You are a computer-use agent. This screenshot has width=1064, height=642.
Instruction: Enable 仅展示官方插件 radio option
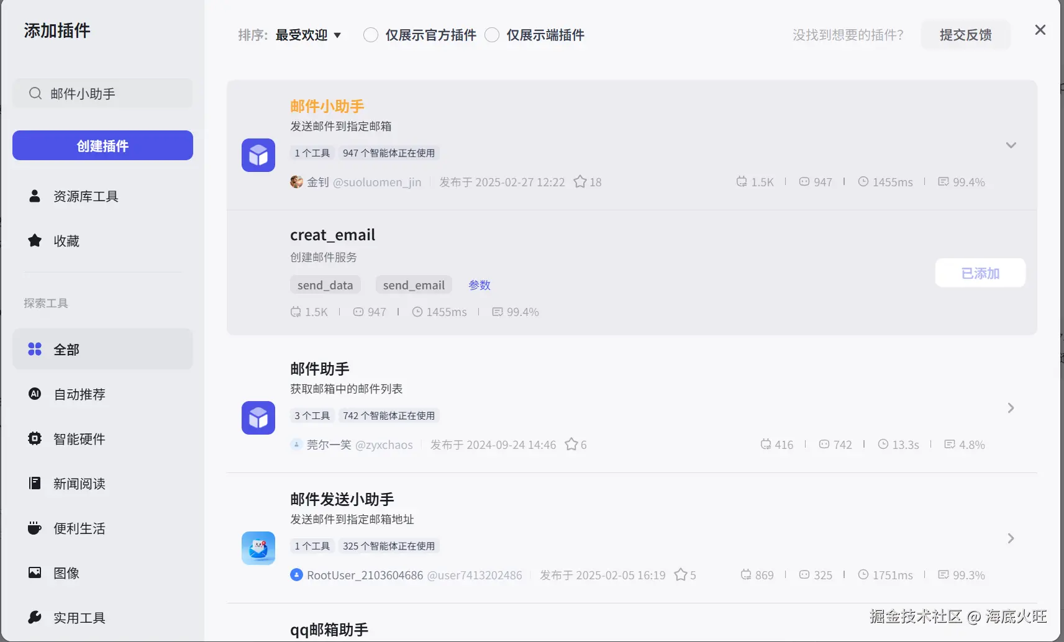(x=371, y=35)
